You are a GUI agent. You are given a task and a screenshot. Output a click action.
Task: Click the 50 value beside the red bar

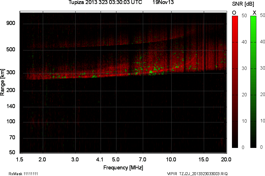click(244, 15)
